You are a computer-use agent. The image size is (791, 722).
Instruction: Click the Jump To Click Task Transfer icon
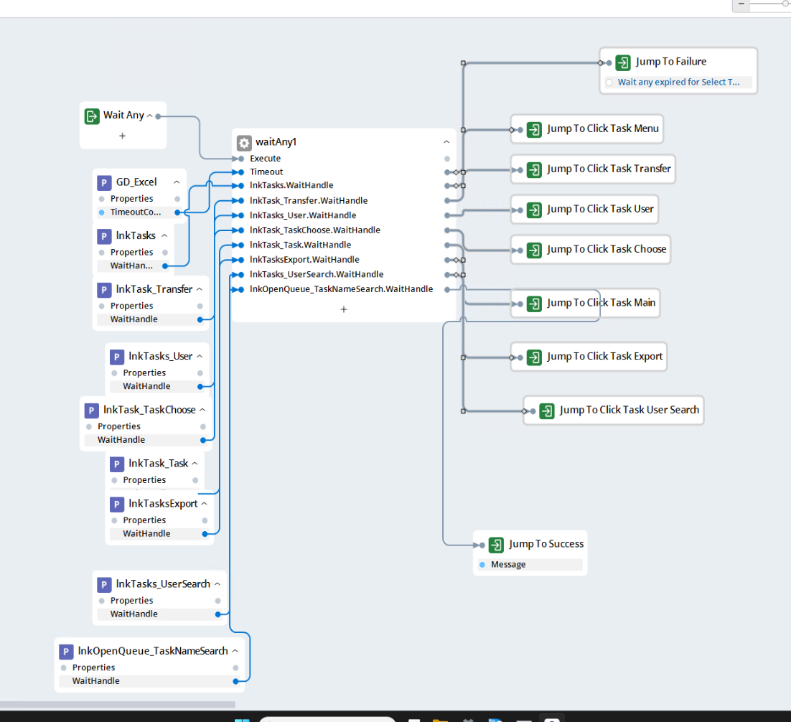(534, 169)
